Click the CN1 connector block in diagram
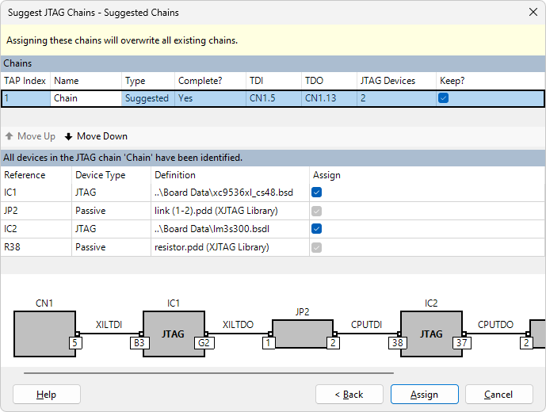 (44, 333)
